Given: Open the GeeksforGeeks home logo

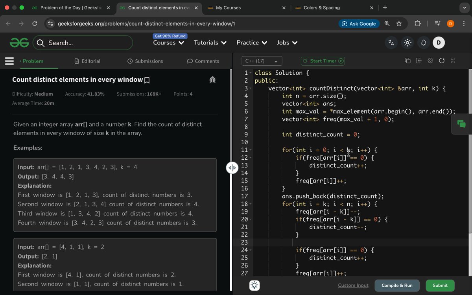Looking at the screenshot, I should (19, 42).
